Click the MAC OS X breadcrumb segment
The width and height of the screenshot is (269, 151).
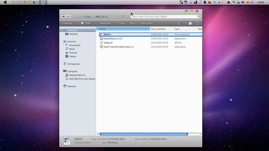102,17
